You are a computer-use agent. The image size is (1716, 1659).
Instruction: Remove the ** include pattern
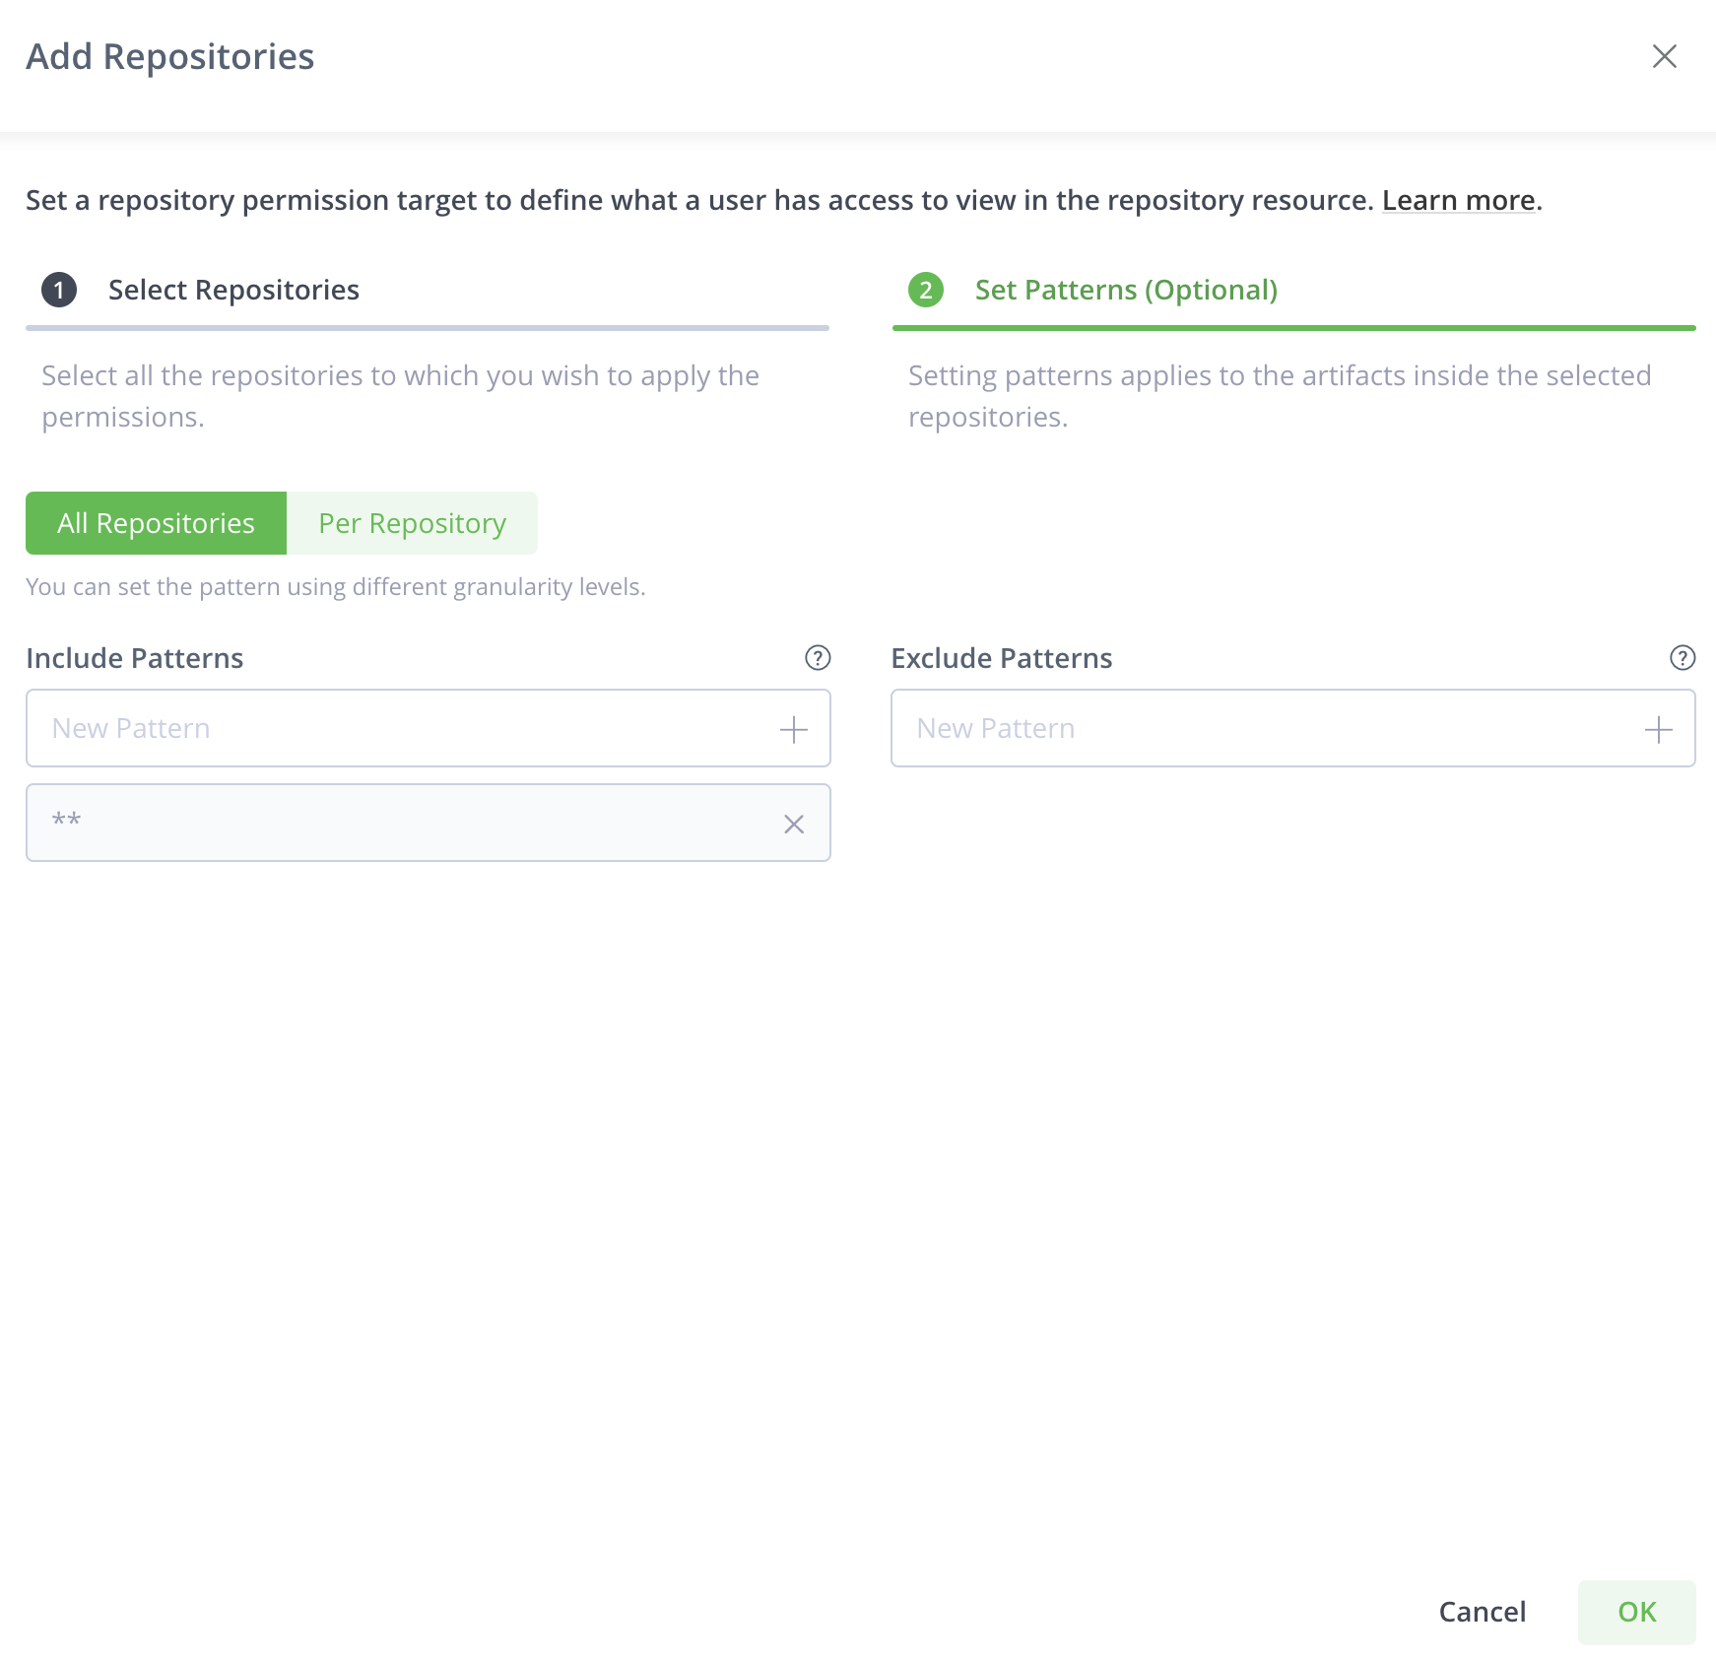pyautogui.click(x=793, y=824)
